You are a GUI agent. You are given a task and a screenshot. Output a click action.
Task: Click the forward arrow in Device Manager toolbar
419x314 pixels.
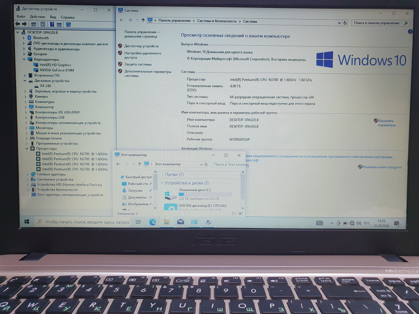[x=24, y=24]
